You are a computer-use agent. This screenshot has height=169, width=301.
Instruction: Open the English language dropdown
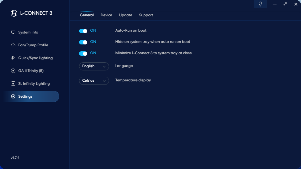(94, 66)
